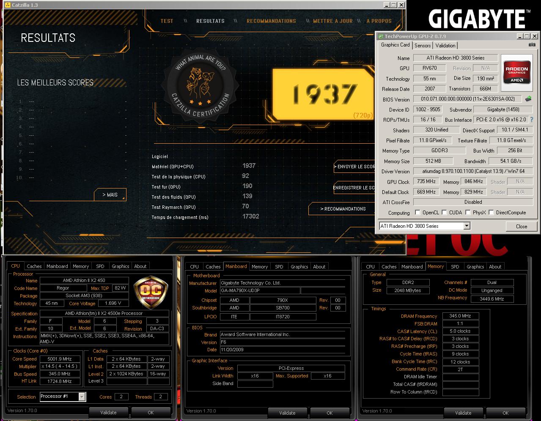This screenshot has width=541, height=421.
Task: Enable the OpenCL checkbox
Action: click(417, 212)
